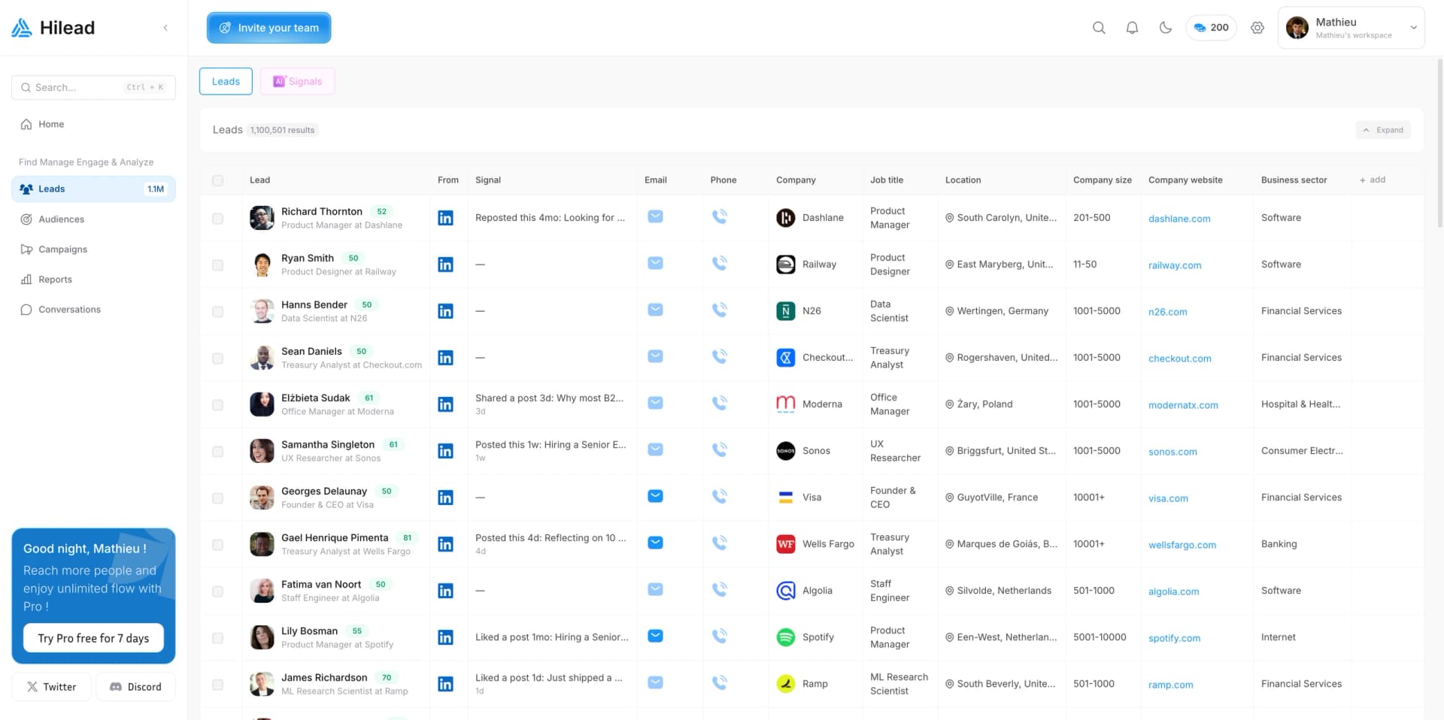Switch to the AI Signals tab
Image resolution: width=1444 pixels, height=720 pixels.
297,81
